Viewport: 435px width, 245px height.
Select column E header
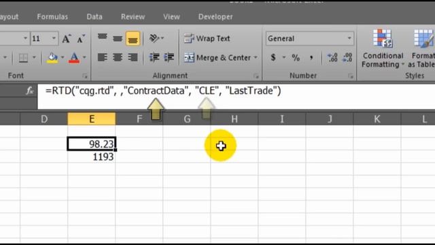coord(92,119)
